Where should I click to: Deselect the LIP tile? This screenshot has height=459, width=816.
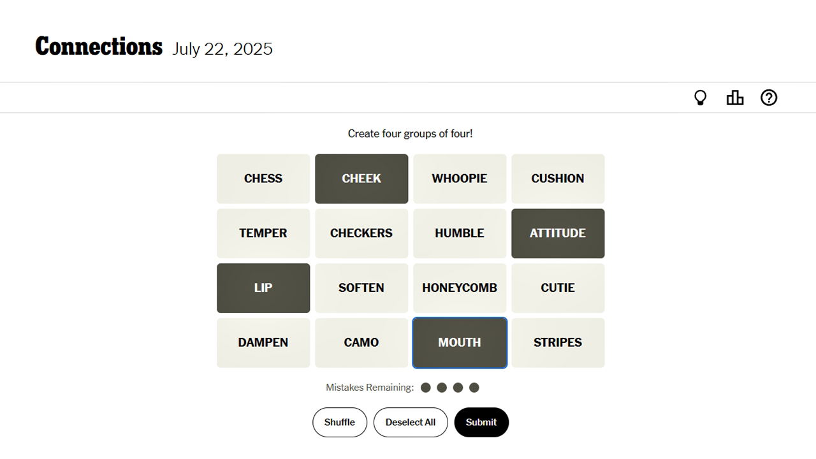click(263, 288)
